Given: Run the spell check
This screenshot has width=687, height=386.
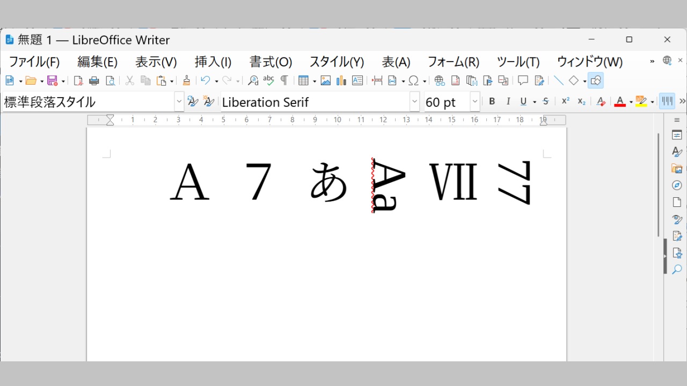Looking at the screenshot, I should pos(268,80).
